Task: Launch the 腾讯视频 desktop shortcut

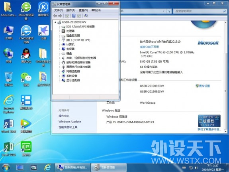Action: tap(26, 126)
